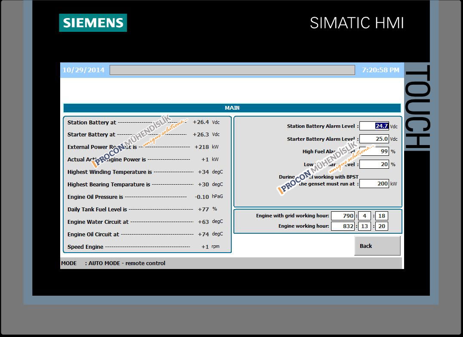Click grid working hour minutes field 4
Image resolution: width=463 pixels, height=337 pixels.
365,216
